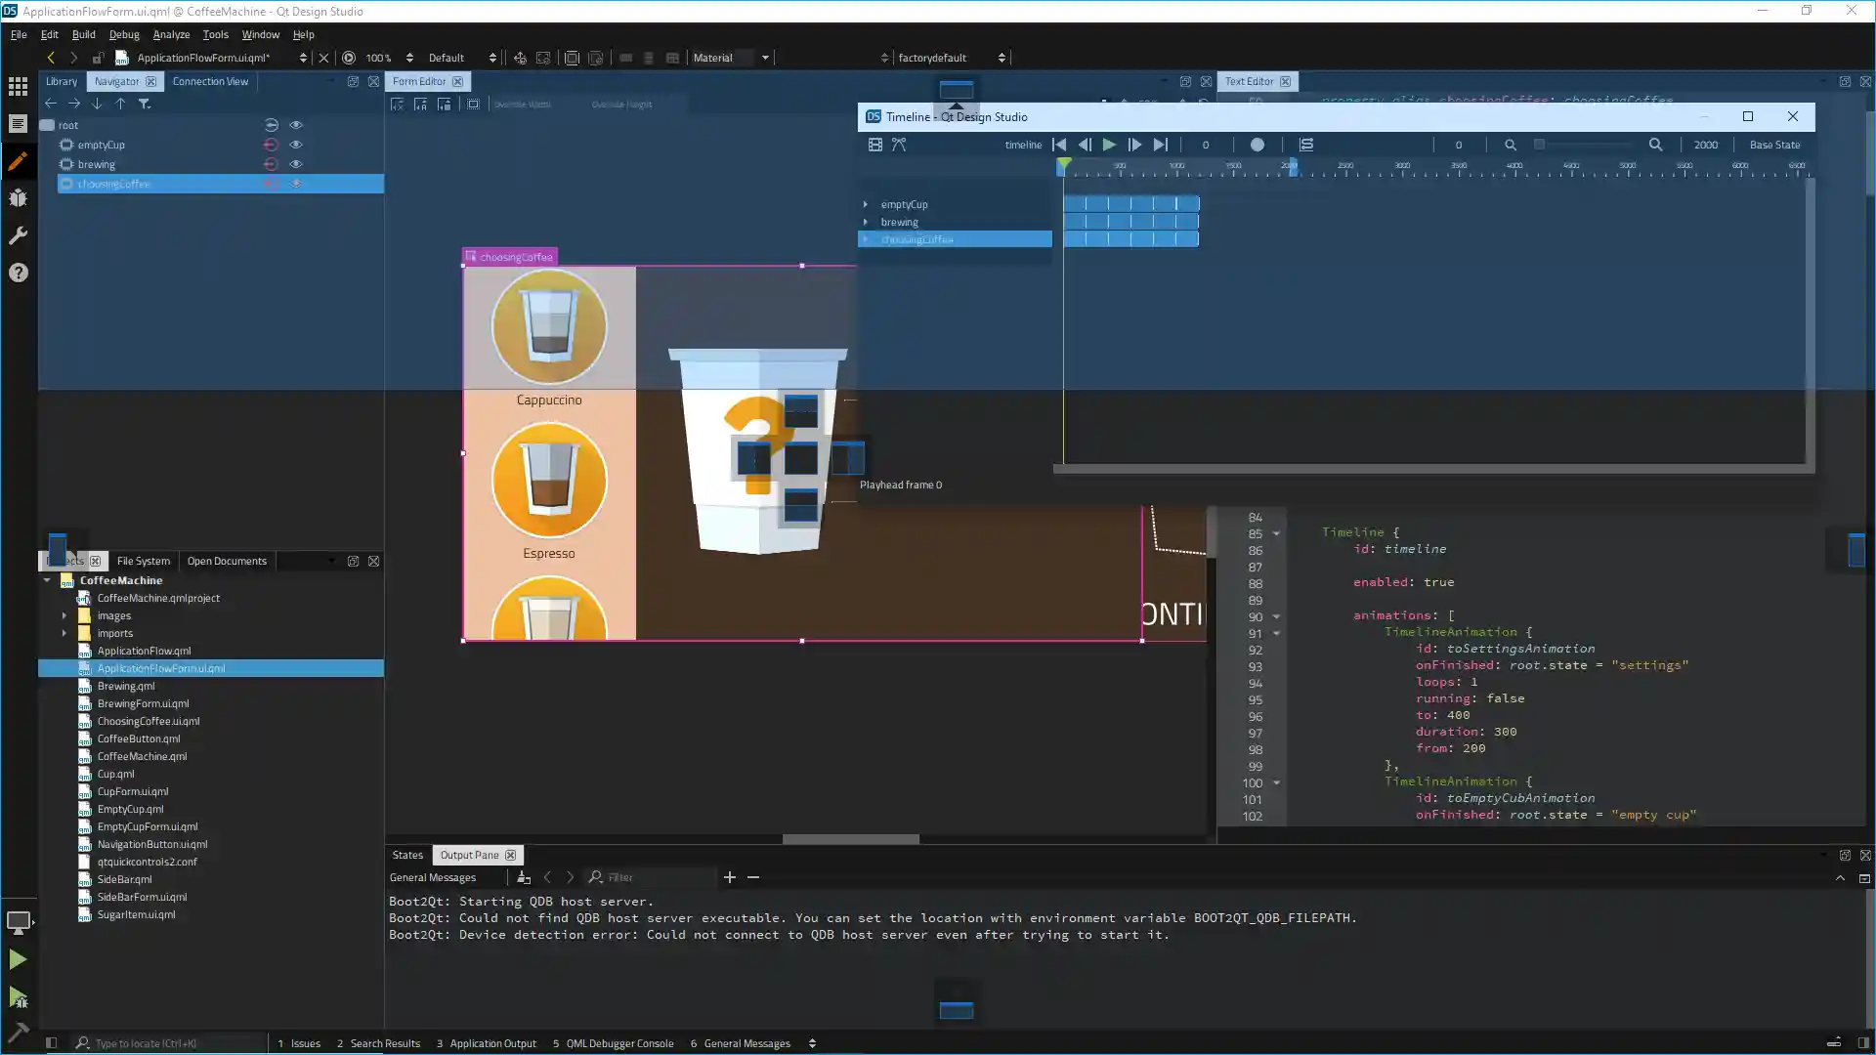
Task: Select the pencil Design mode icon in sidebar
Action: click(x=18, y=161)
